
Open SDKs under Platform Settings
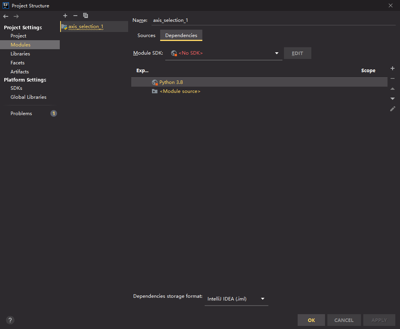16,88
